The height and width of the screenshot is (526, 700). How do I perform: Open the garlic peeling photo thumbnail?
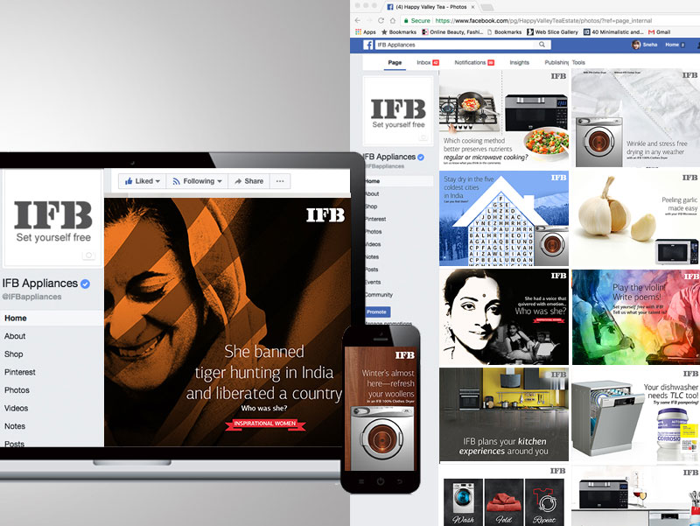click(634, 217)
